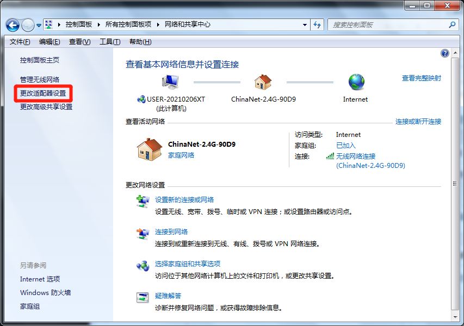Screen dimensions: 464x326
Task: Click the Internet globe icon
Action: [355, 83]
